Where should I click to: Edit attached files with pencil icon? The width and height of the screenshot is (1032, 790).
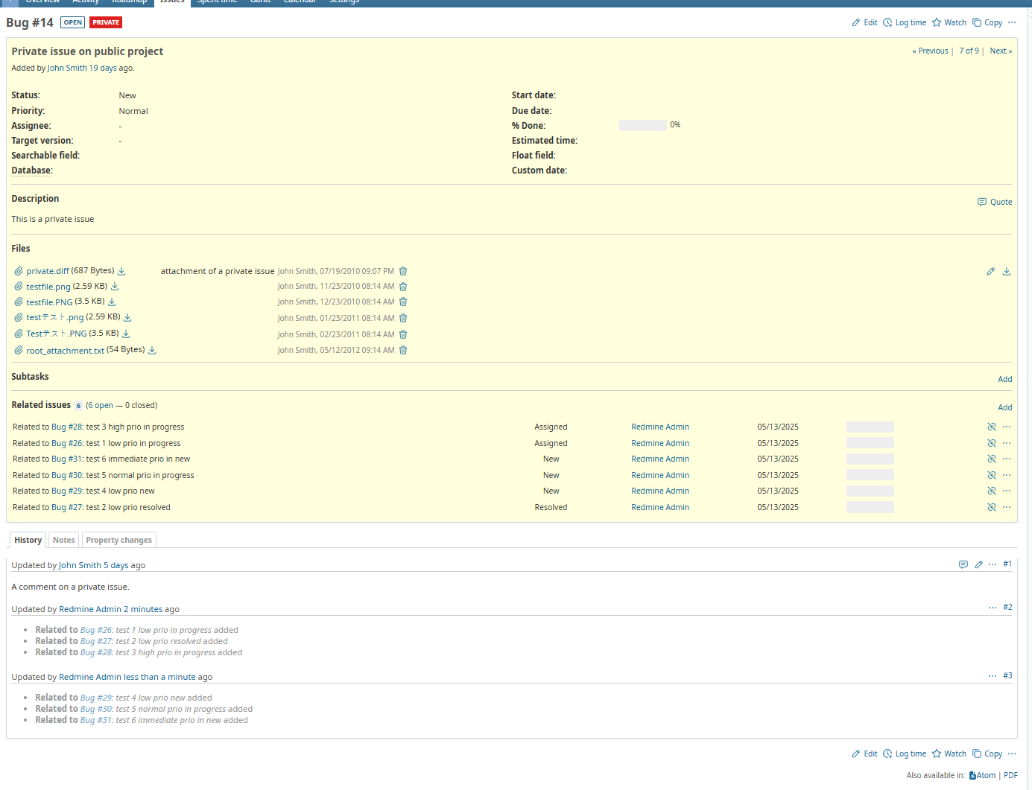pyautogui.click(x=991, y=272)
